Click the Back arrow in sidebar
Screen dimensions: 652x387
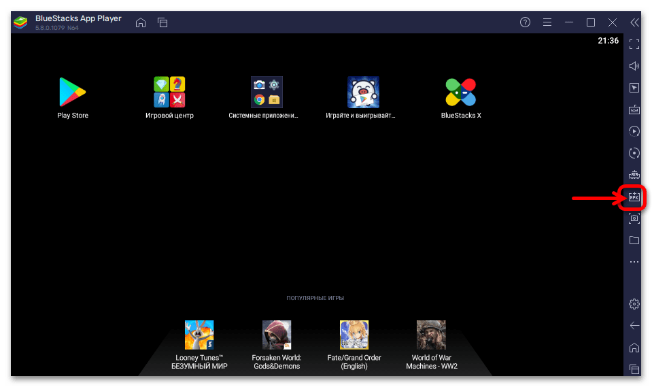click(x=634, y=325)
